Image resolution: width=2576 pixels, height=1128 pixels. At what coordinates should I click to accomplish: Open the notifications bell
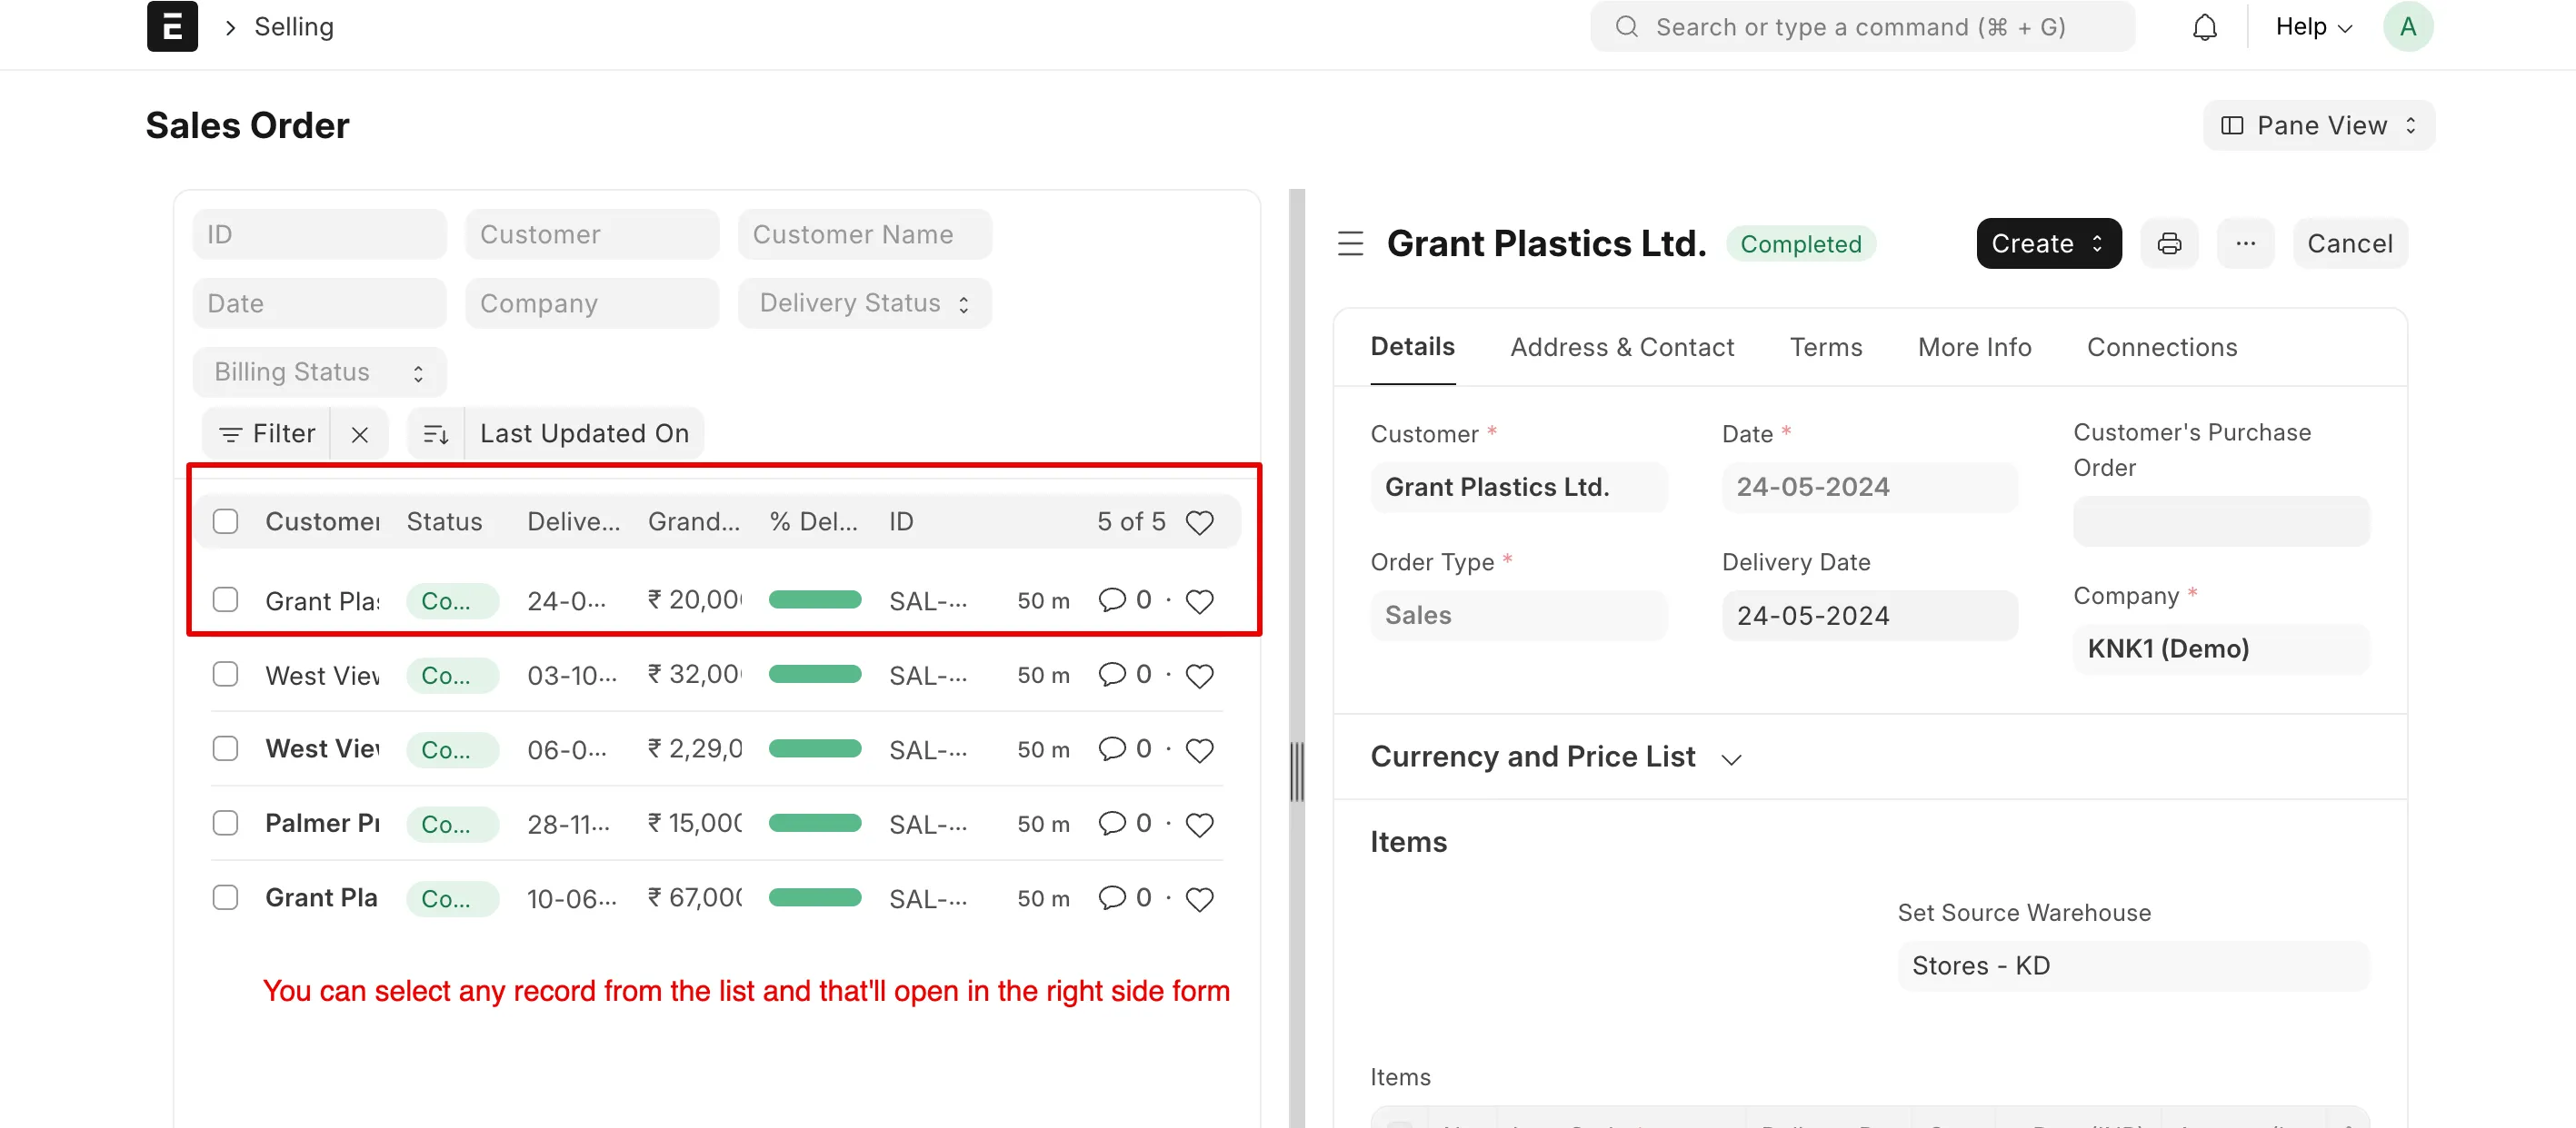[2204, 27]
